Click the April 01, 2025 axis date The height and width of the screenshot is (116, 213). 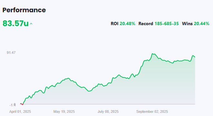(x=20, y=112)
